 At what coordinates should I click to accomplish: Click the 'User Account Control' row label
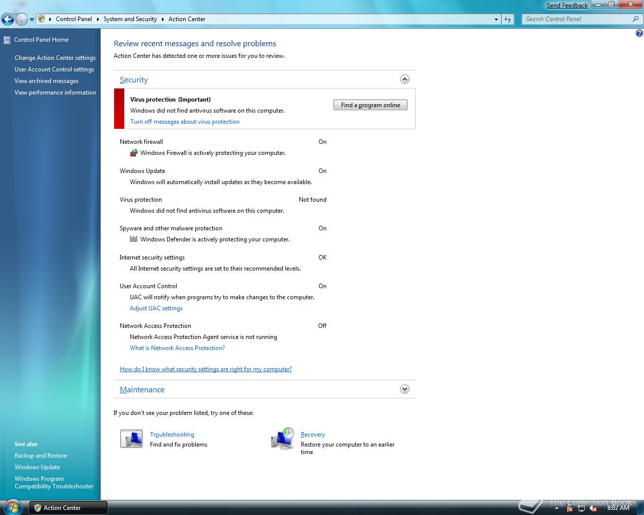tap(148, 286)
